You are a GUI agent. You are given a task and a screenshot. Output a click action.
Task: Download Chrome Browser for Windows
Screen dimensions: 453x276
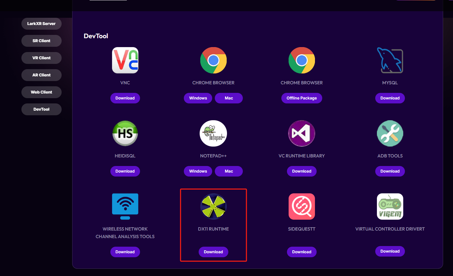point(198,98)
